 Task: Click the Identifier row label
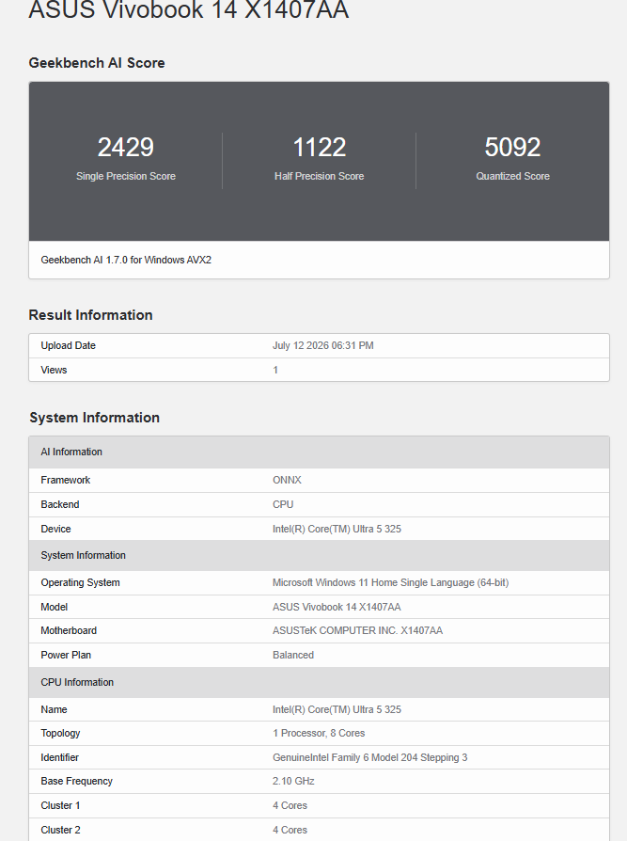(x=59, y=757)
